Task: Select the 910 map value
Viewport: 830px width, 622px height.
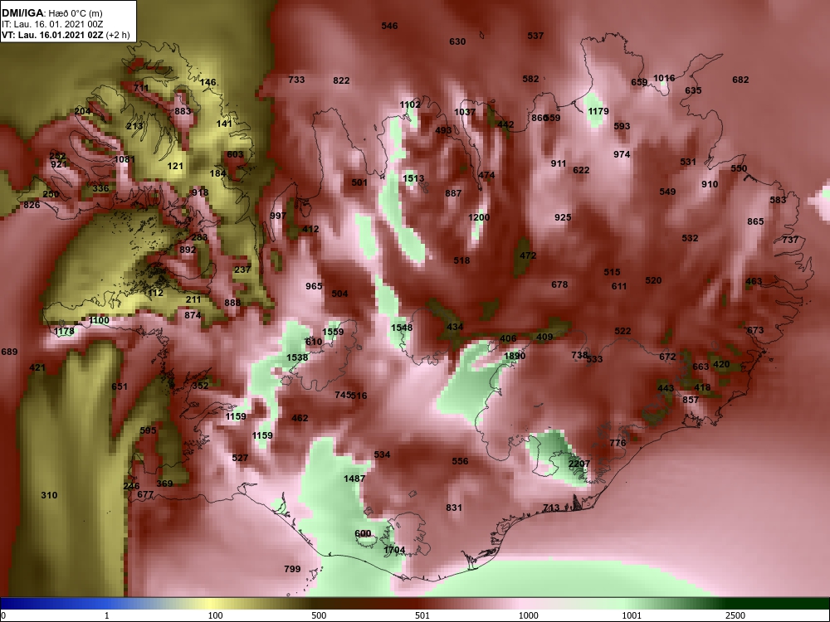Action: point(710,185)
